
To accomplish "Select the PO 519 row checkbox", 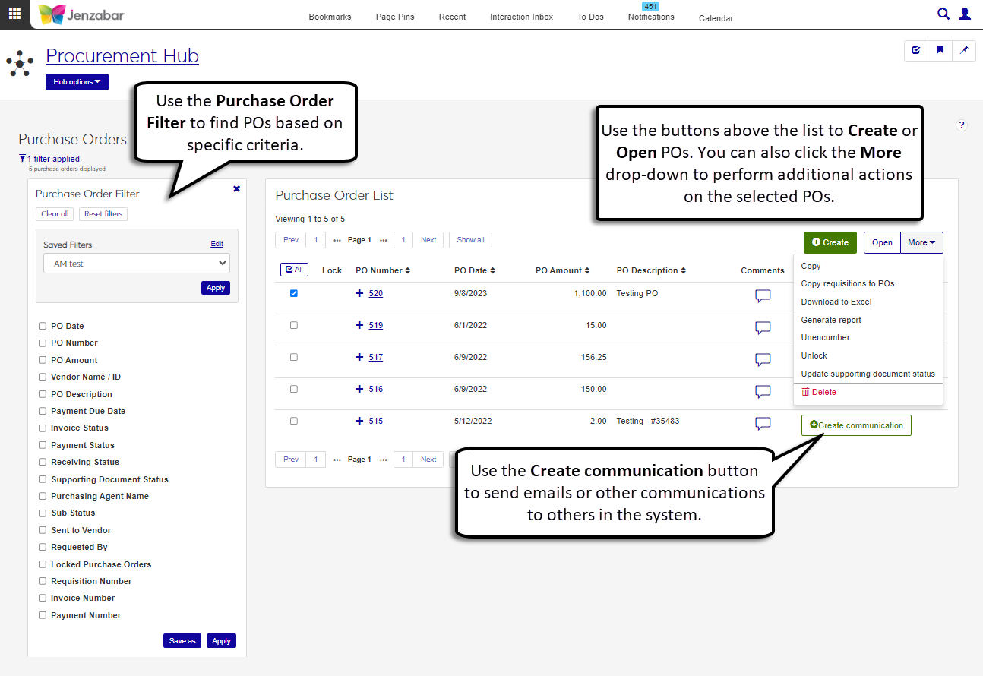I will tap(294, 325).
